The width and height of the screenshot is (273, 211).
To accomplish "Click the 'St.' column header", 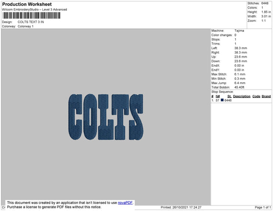I will (229, 96).
